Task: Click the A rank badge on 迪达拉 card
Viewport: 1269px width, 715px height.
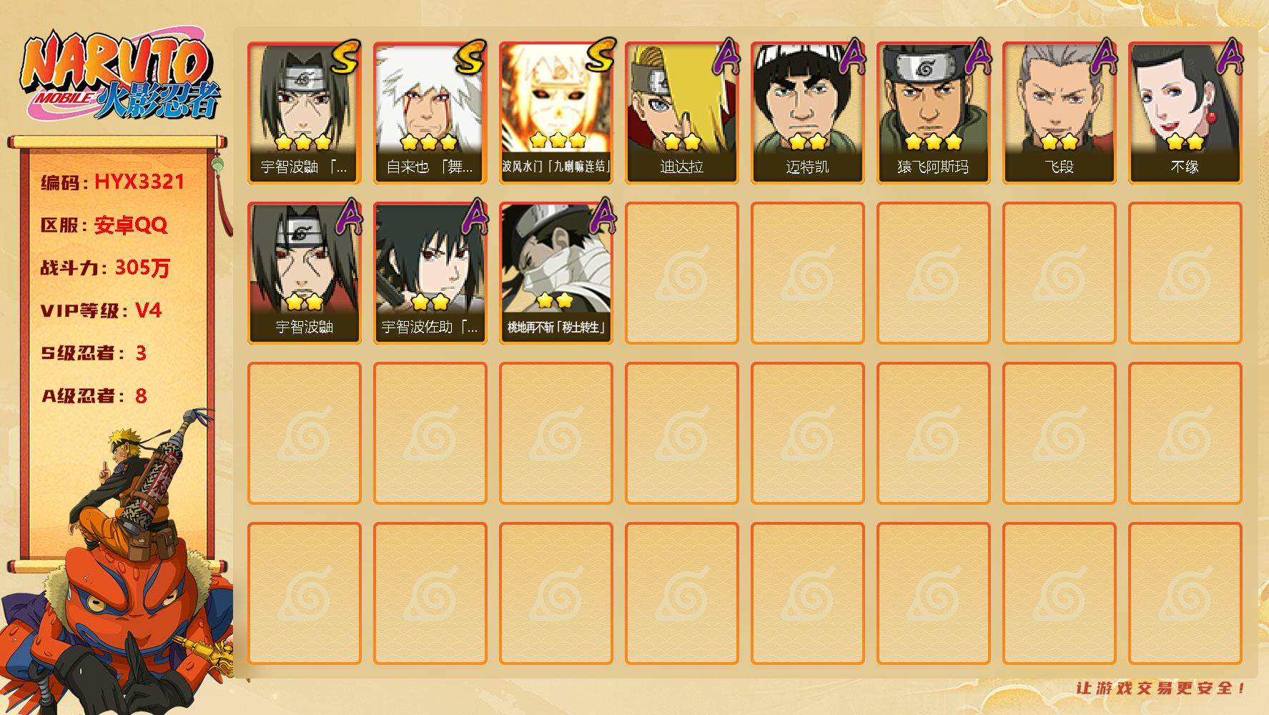Action: [726, 57]
